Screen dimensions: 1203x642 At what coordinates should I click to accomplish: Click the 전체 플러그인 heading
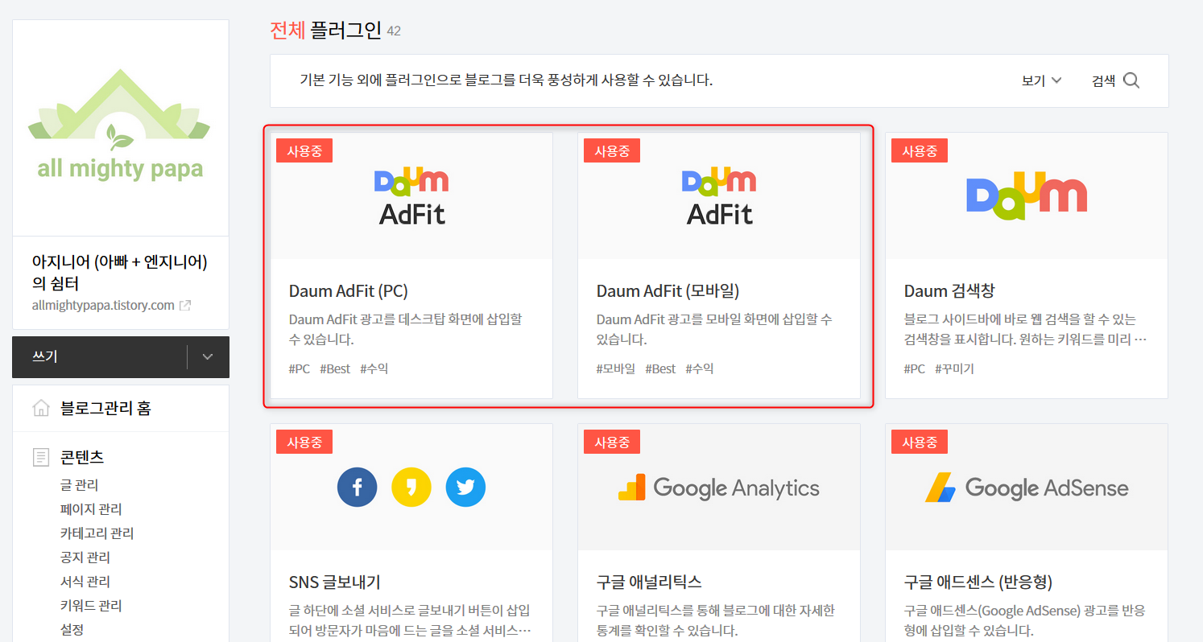pos(325,31)
